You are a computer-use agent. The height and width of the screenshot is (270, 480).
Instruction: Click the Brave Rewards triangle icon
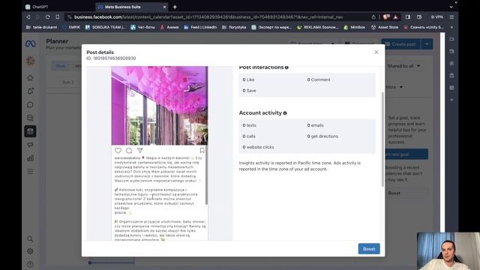(395, 17)
